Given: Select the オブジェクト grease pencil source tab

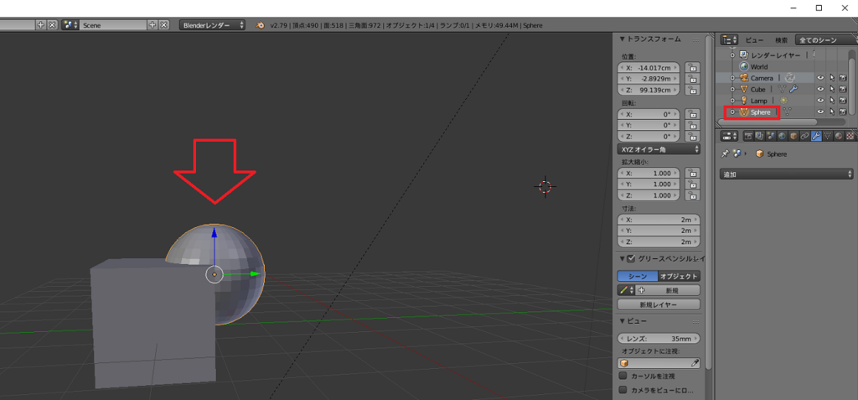Looking at the screenshot, I should coord(679,276).
